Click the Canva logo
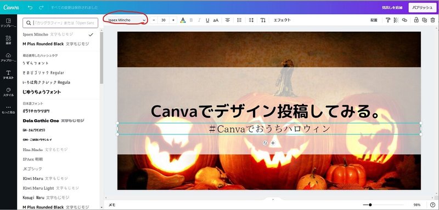The image size is (439, 210). tap(11, 7)
